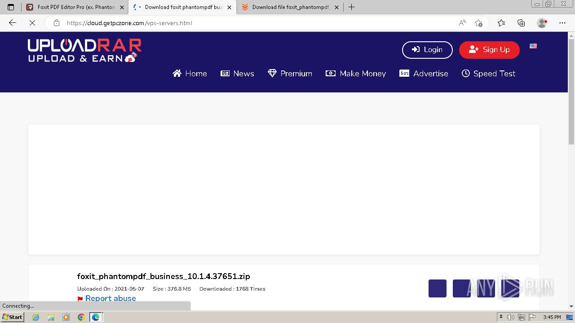Open the Speed Test menu item

[x=488, y=74]
